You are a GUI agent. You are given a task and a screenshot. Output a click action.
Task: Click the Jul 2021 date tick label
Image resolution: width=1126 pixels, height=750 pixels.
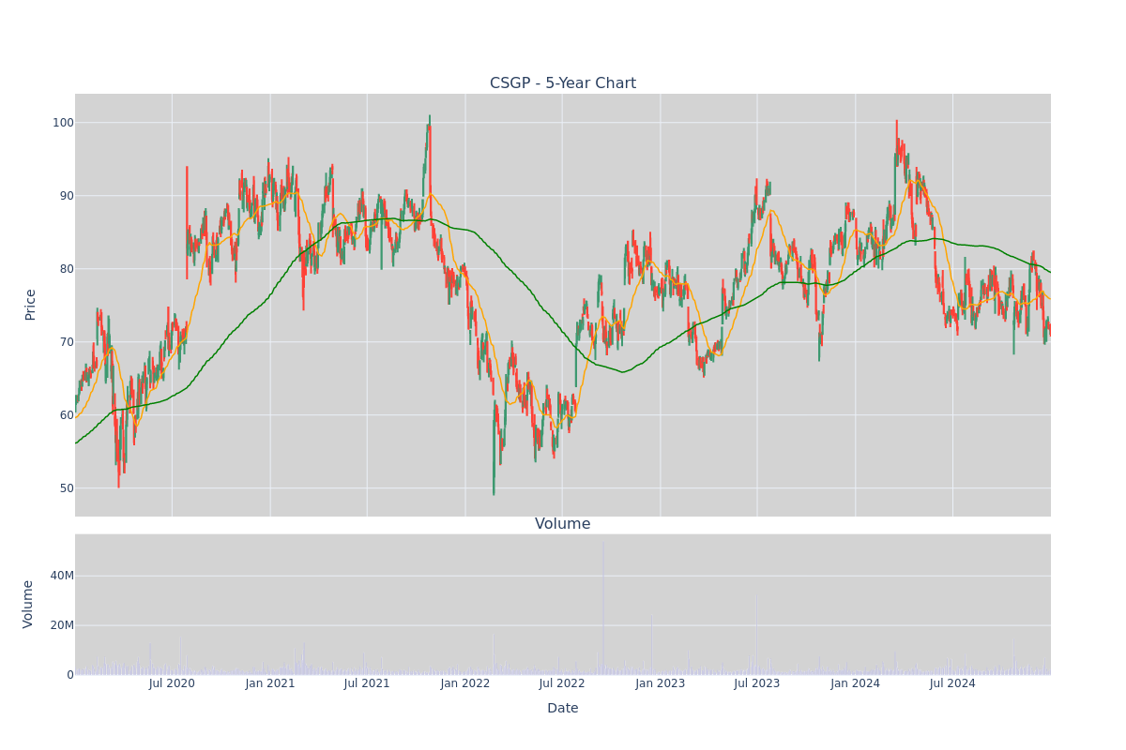pos(367,683)
